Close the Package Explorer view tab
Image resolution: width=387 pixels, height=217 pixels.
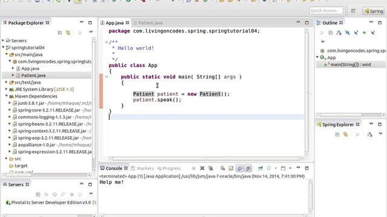[47, 23]
